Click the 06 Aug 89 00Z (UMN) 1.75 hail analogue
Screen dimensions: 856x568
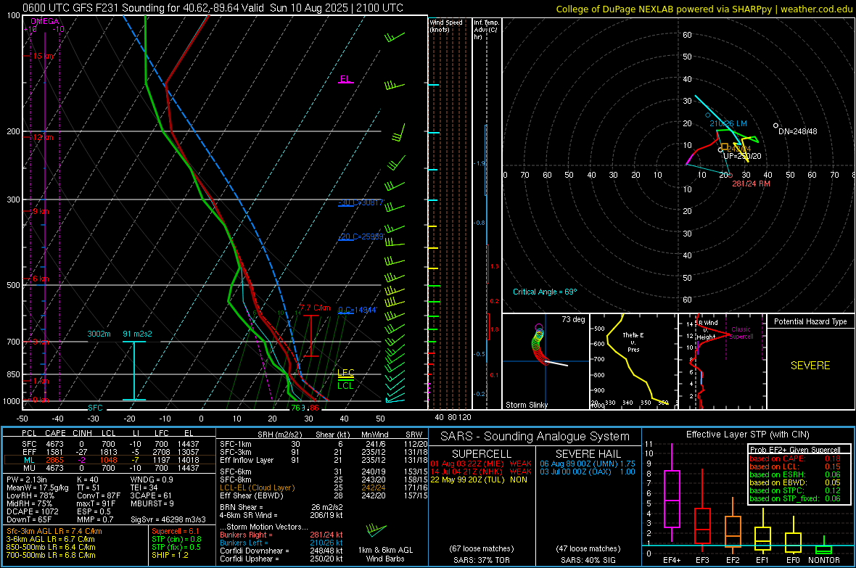click(588, 464)
